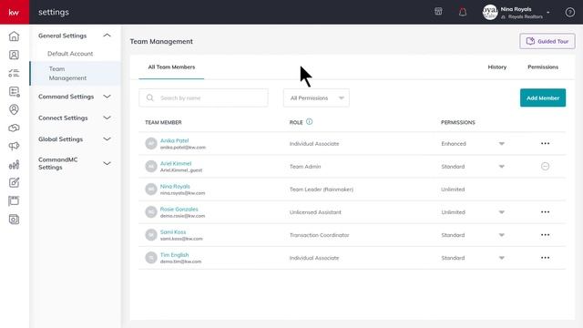Open the cloud sync icon in sidebar
The image size is (583, 328).
point(14,128)
